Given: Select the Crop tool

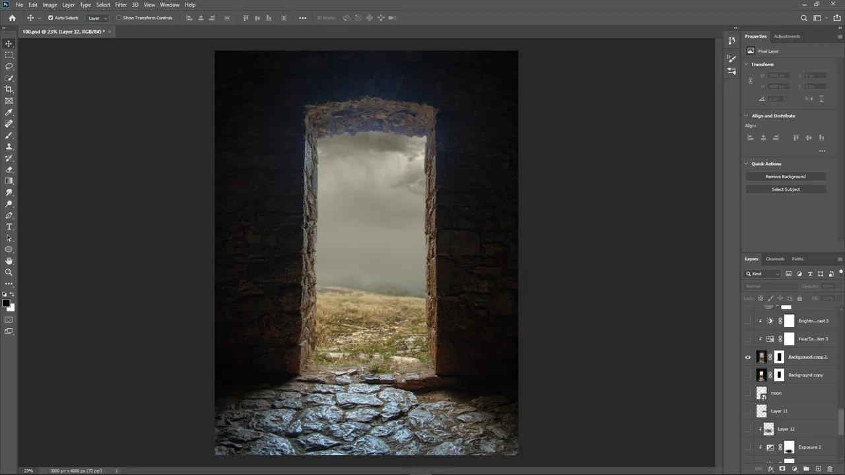Looking at the screenshot, I should [x=9, y=89].
